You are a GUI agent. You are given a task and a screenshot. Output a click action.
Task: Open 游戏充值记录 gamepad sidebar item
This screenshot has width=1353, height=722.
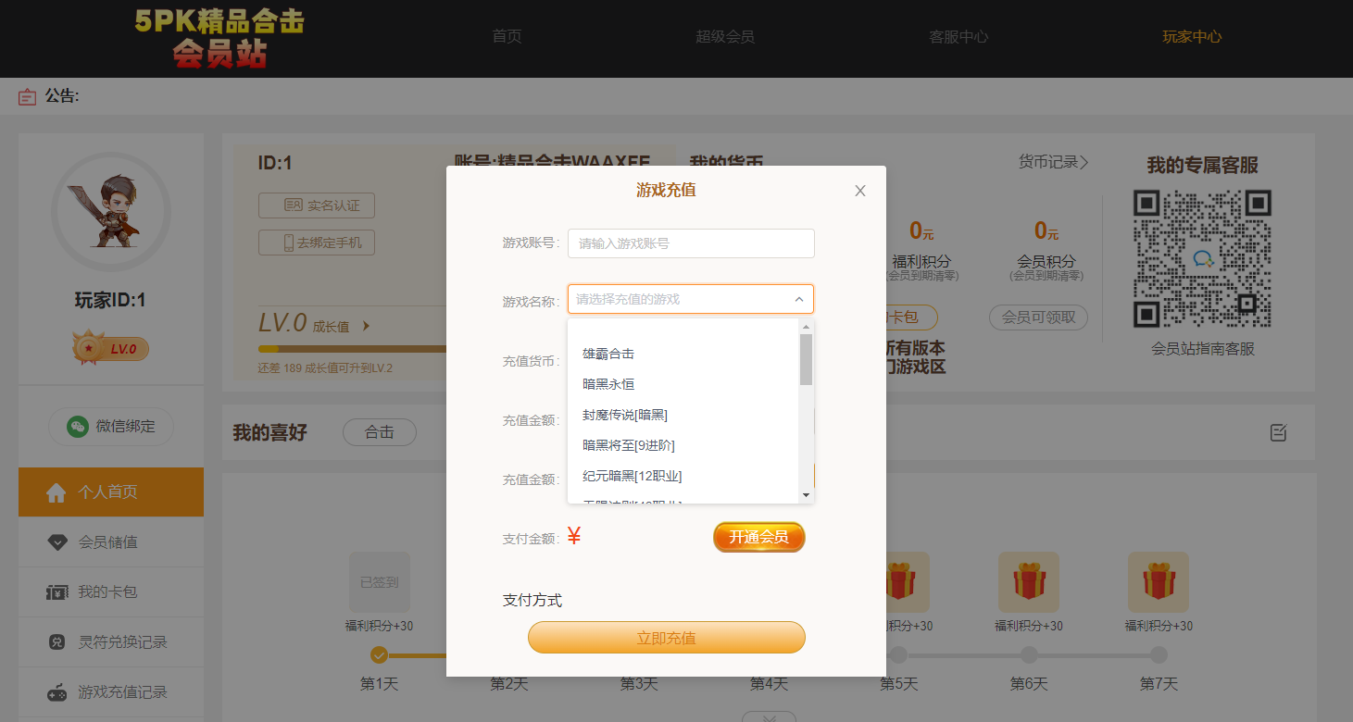click(122, 692)
